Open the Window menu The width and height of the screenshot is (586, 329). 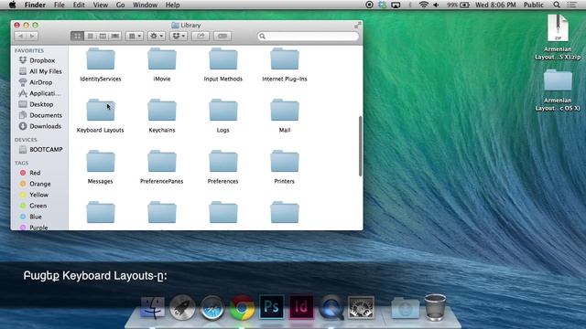click(145, 5)
